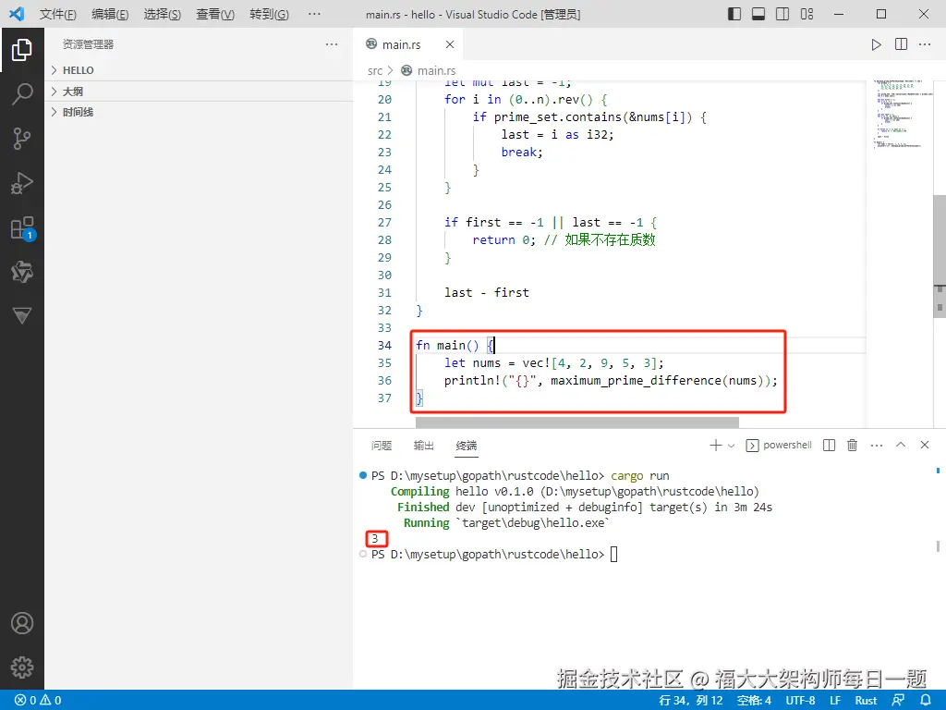Create a new terminal with plus icon
The width and height of the screenshot is (946, 710).
click(x=716, y=445)
